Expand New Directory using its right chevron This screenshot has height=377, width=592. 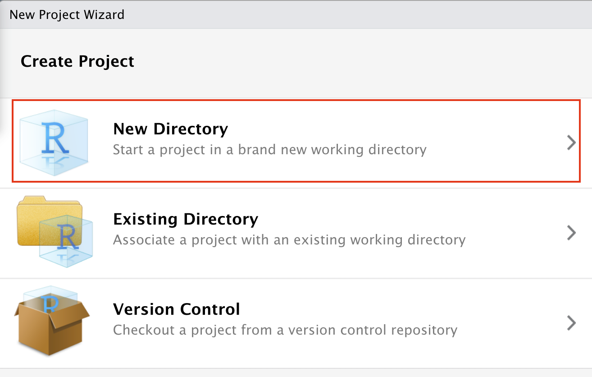click(571, 143)
